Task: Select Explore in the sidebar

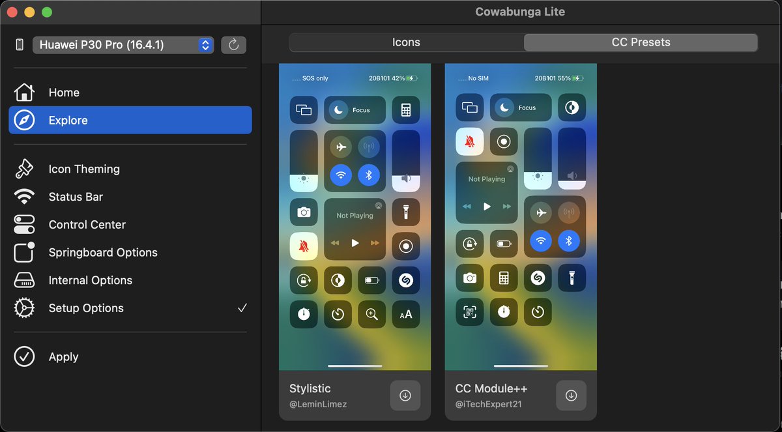Action: [130, 120]
